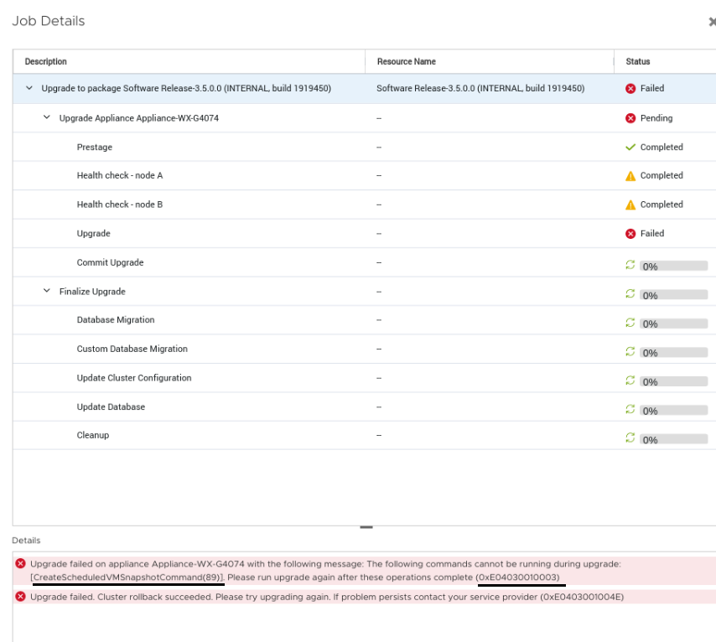716x642 pixels.
Task: Click error icon beside the rollback succeeded message
Action: [20, 596]
